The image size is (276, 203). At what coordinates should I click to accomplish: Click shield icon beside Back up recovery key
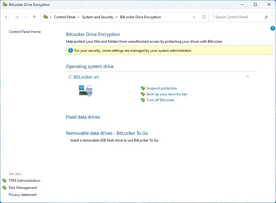tap(143, 94)
